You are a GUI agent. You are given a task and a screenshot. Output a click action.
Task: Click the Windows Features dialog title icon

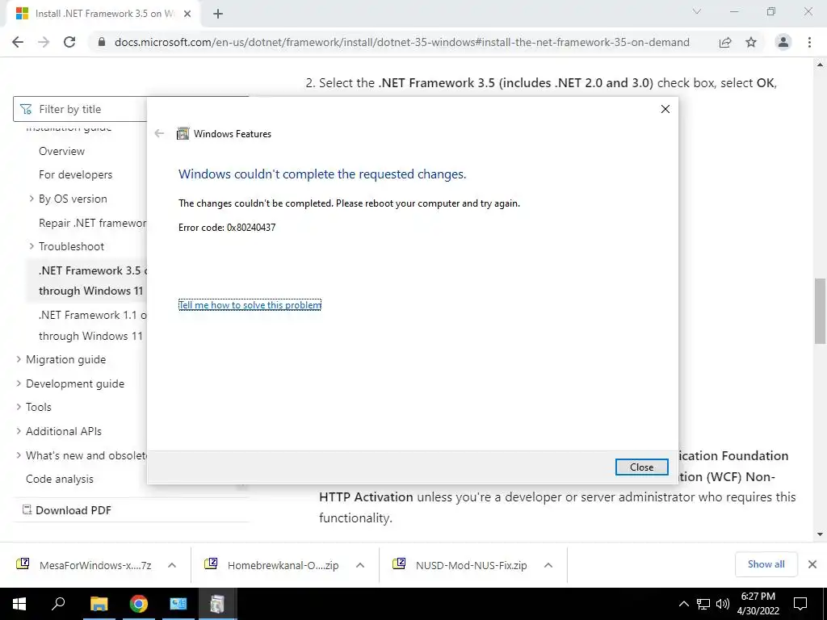point(183,133)
